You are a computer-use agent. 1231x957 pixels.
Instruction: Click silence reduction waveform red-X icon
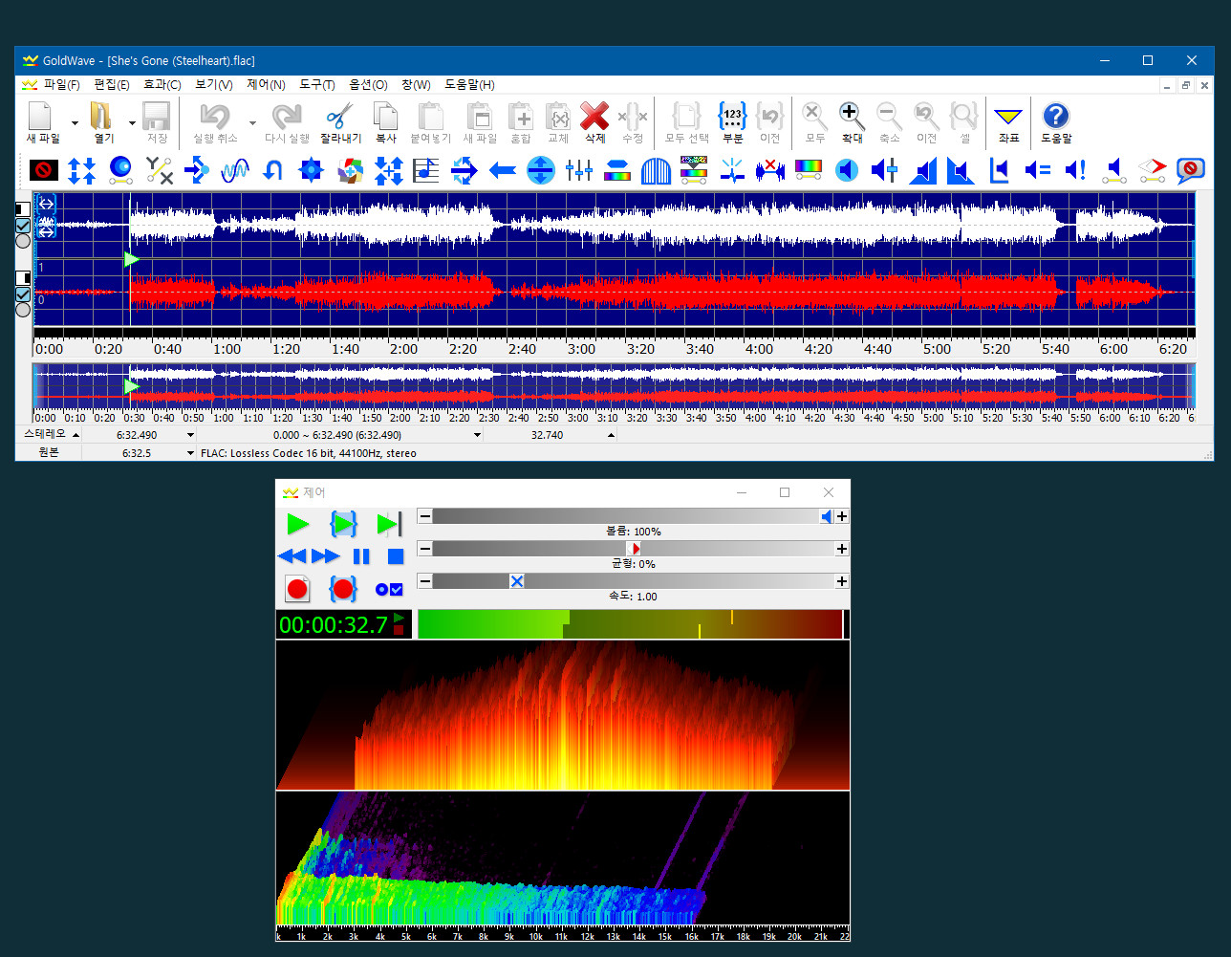770,171
